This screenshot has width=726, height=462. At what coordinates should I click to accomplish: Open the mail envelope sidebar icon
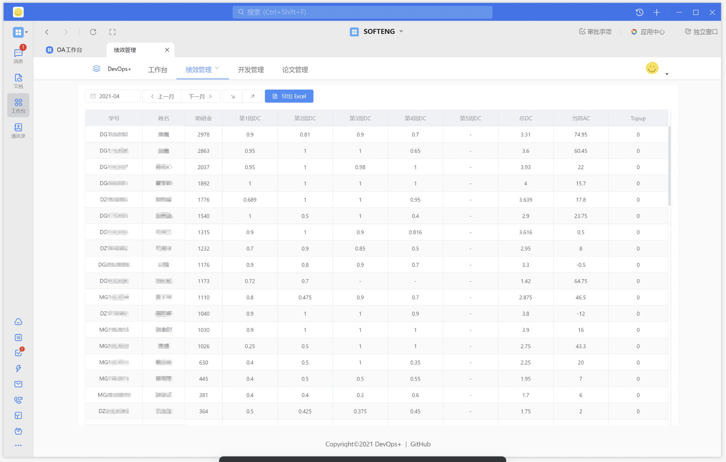[x=18, y=384]
